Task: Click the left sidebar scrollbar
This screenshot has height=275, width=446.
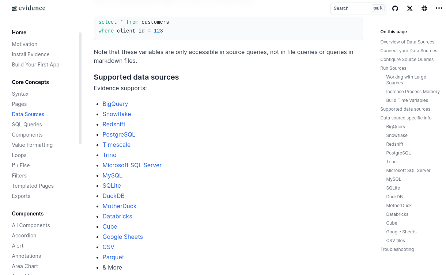Action: point(80,88)
